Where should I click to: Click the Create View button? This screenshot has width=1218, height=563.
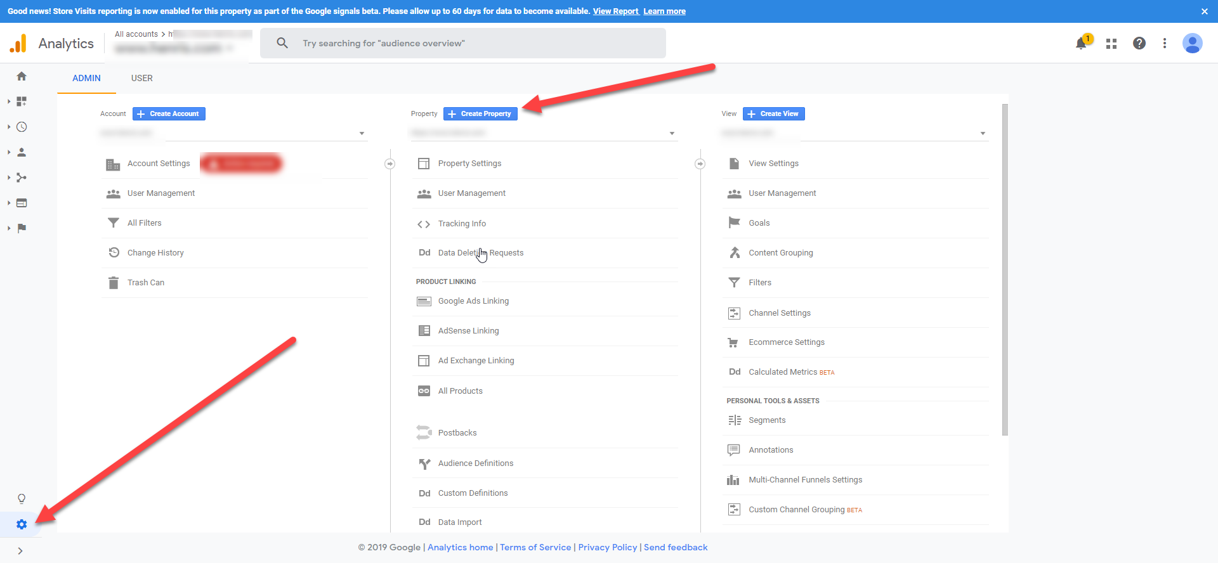pyautogui.click(x=774, y=113)
